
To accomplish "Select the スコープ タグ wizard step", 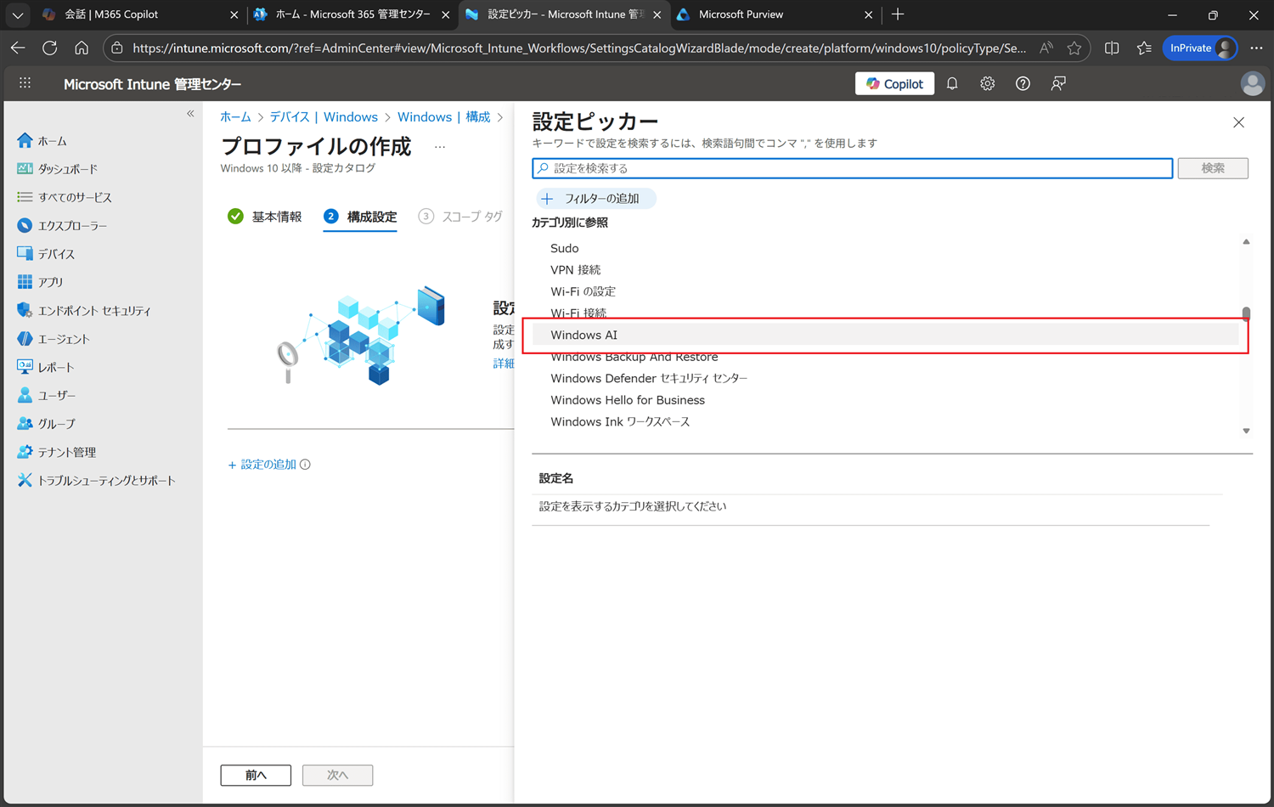I will (460, 217).
